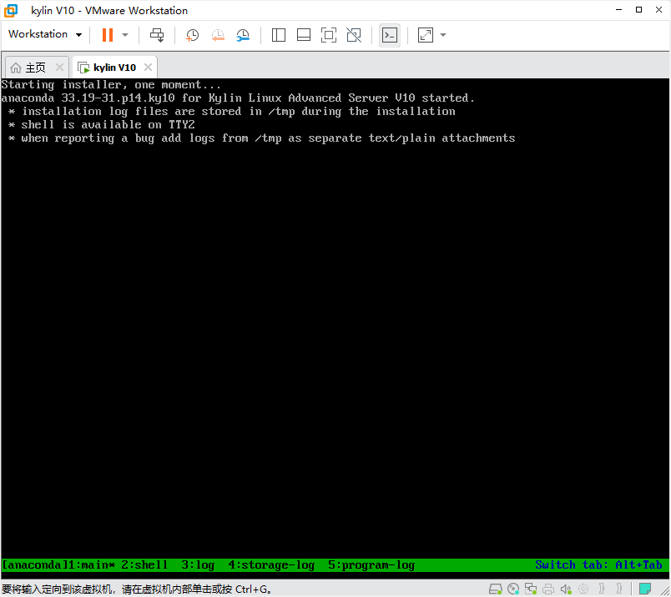Click the network adapter status icon
671x597 pixels.
point(531,589)
